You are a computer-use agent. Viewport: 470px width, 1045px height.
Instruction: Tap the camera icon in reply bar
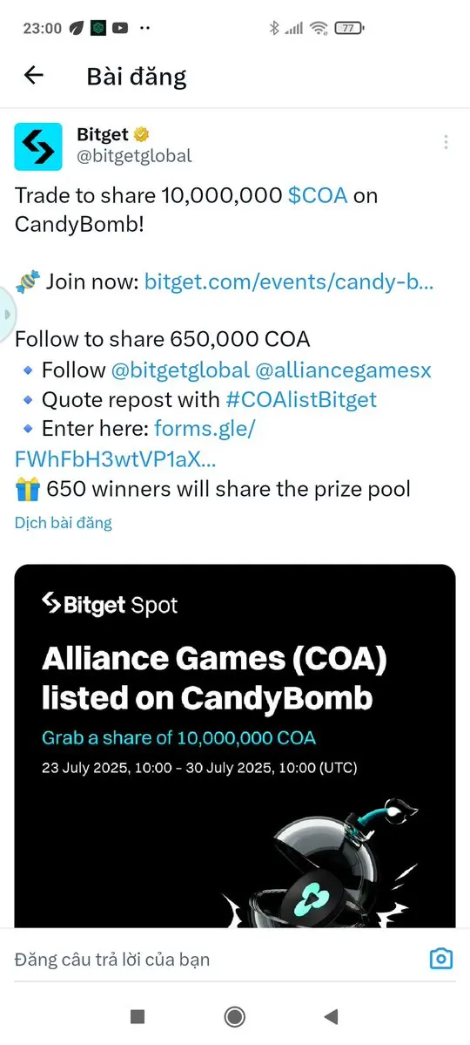tap(440, 959)
